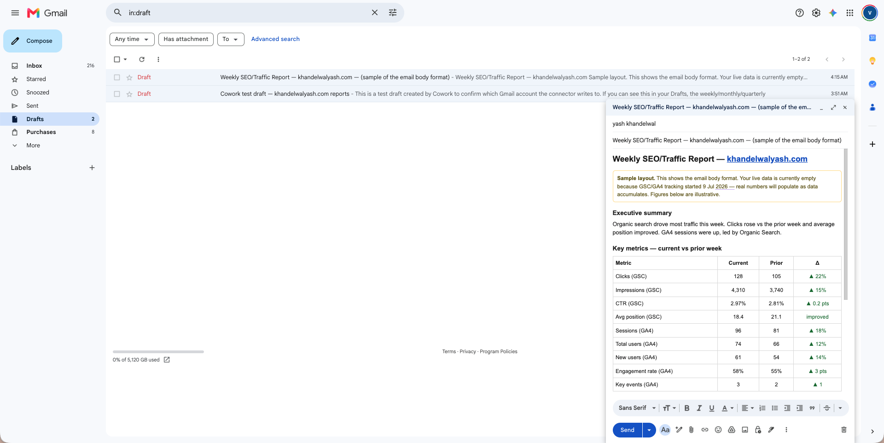The width and height of the screenshot is (884, 443).
Task: Launch Gemini sparkle assistant
Action: coord(832,13)
